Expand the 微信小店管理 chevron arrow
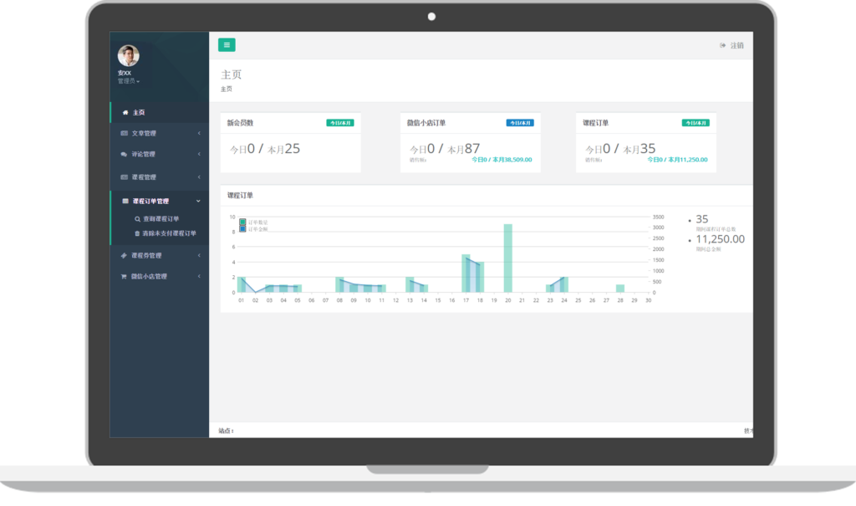This screenshot has height=506, width=856. pyautogui.click(x=199, y=277)
